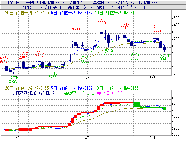Click the 8/12 3114 low label

click(108, 52)
